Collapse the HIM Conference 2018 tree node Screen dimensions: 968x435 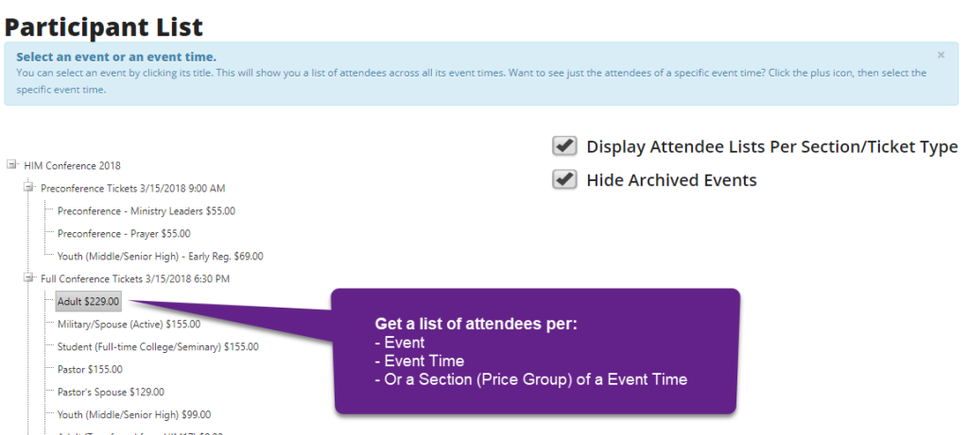tap(12, 165)
